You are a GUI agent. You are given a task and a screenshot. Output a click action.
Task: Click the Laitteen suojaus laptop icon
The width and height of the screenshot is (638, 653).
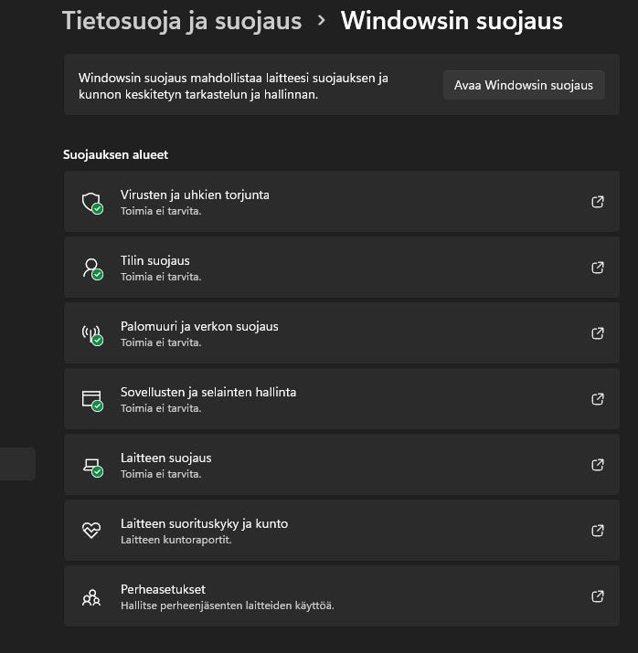point(91,465)
